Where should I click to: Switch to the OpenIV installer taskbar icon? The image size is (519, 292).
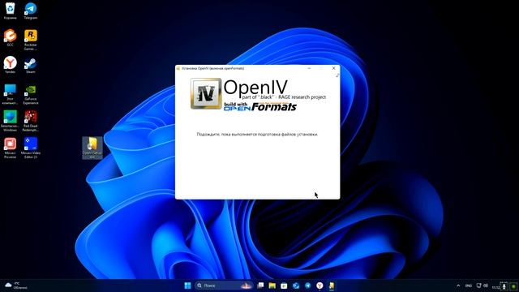pyautogui.click(x=332, y=286)
